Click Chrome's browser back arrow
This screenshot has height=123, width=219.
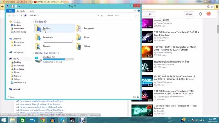pyautogui.click(x=2, y=6)
